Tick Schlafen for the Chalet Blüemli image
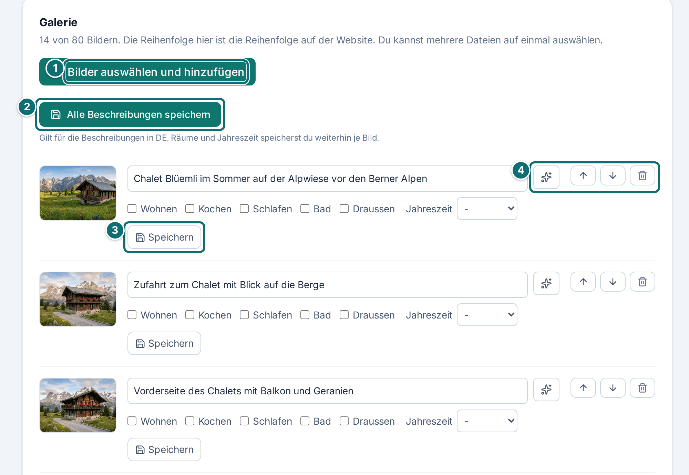Image resolution: width=689 pixels, height=475 pixels. pos(244,209)
